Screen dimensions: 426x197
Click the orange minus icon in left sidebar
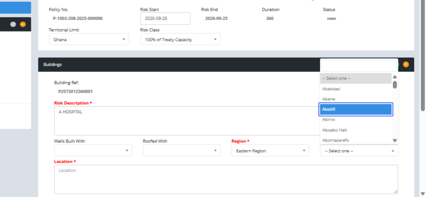coord(23,24)
